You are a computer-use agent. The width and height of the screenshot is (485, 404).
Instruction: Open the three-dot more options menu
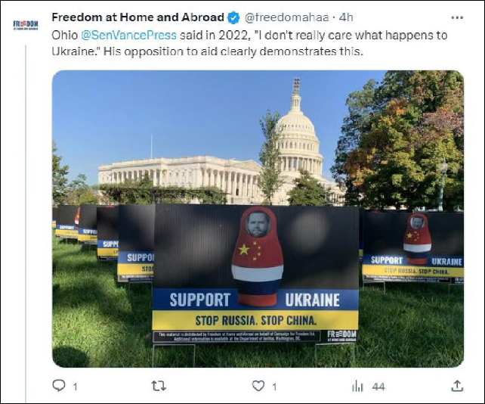(457, 17)
